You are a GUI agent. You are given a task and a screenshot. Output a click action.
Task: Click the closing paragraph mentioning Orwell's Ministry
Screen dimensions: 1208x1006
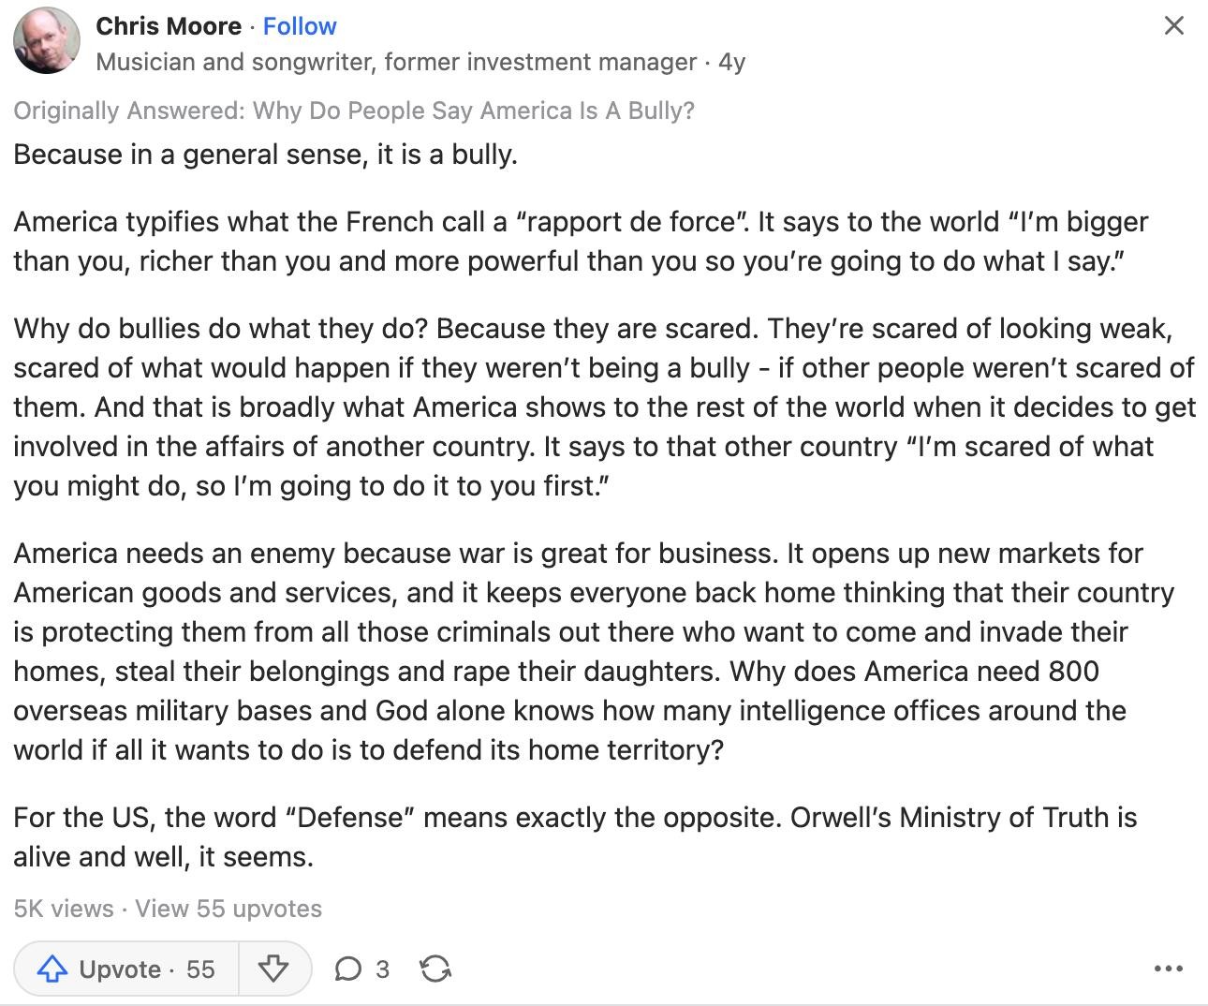[575, 836]
